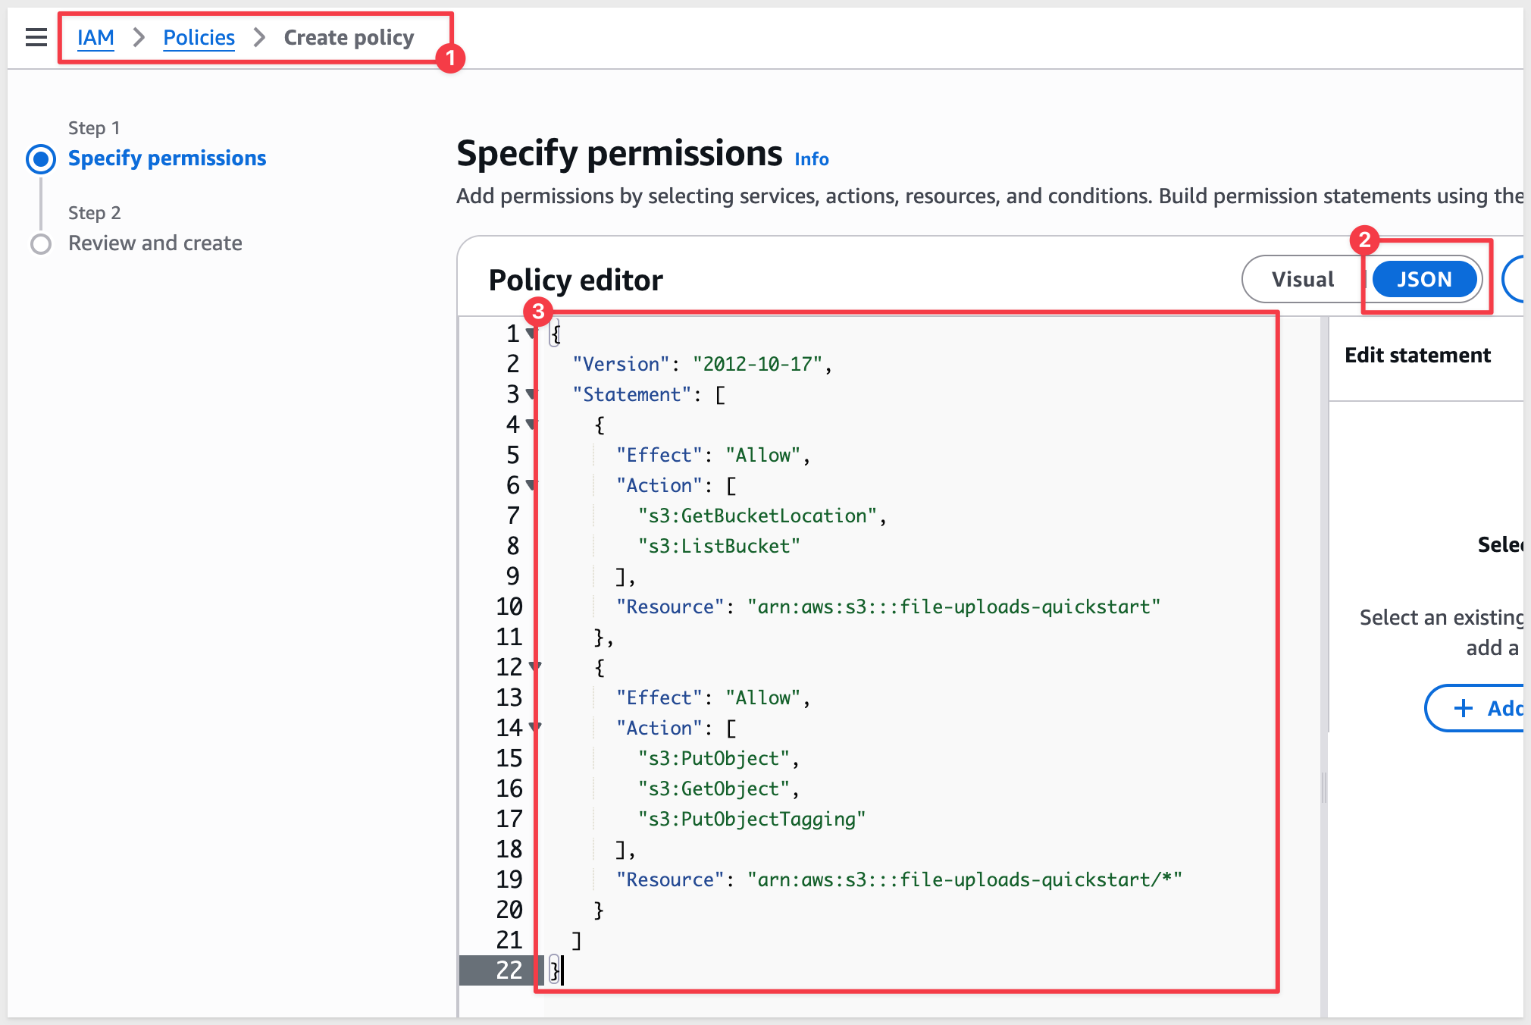The image size is (1531, 1025).
Task: Select Step 2 Review and create indicator
Action: 41,244
